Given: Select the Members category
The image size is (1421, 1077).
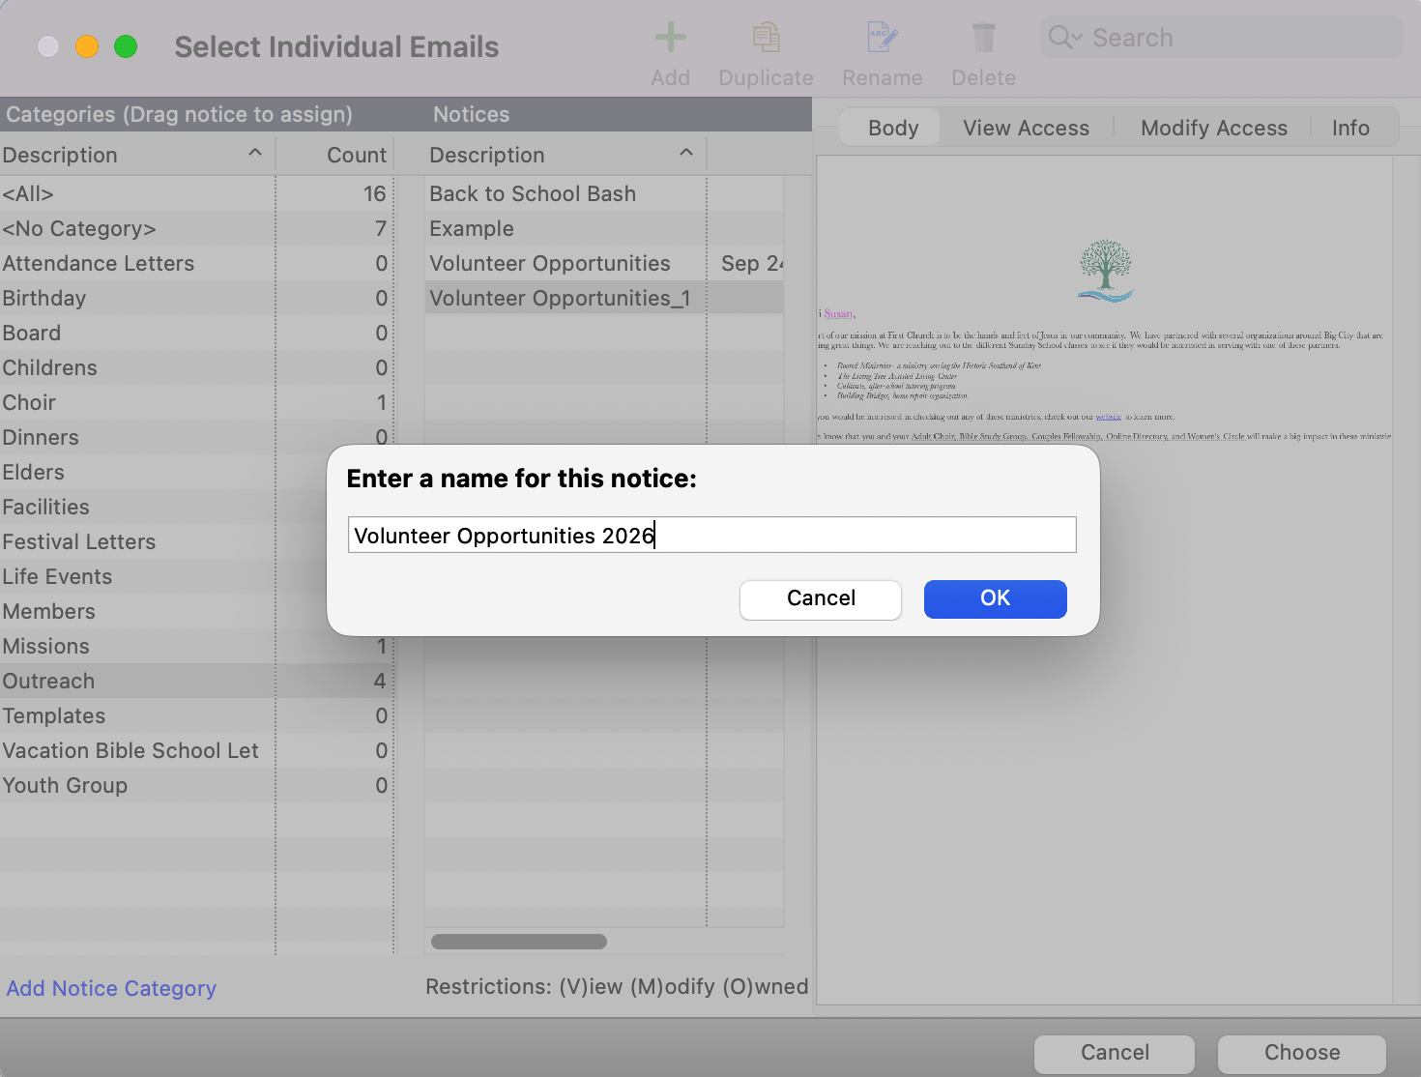Looking at the screenshot, I should tap(164, 611).
